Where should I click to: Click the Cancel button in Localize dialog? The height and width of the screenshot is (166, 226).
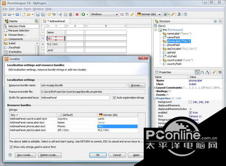point(117,155)
